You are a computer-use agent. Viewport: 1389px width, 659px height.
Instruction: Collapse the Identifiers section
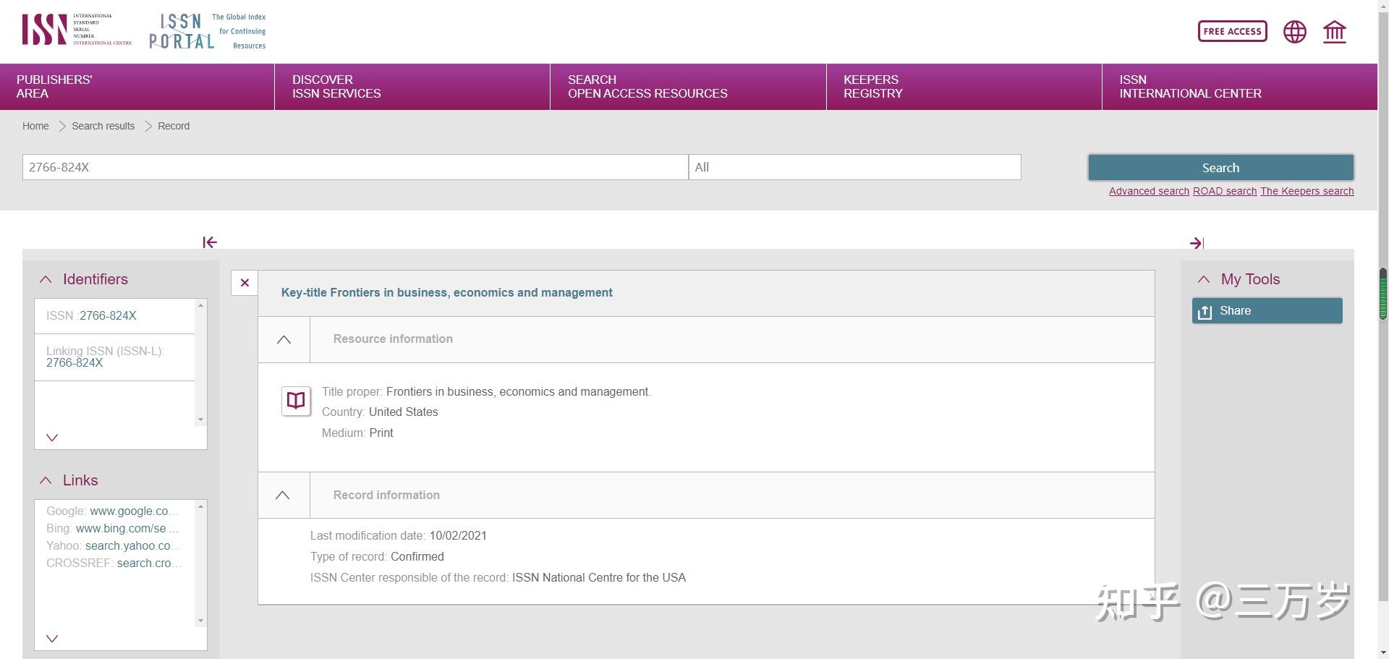(x=46, y=279)
